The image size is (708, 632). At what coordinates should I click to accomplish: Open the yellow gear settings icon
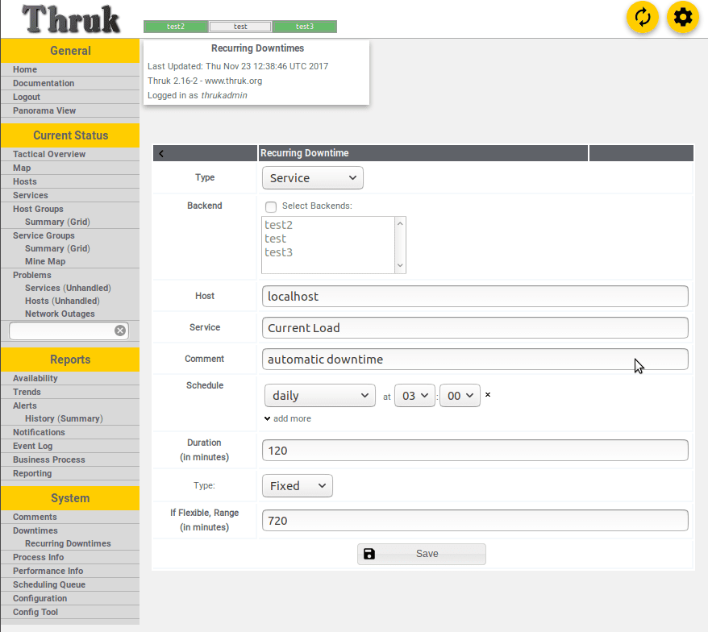(x=683, y=17)
